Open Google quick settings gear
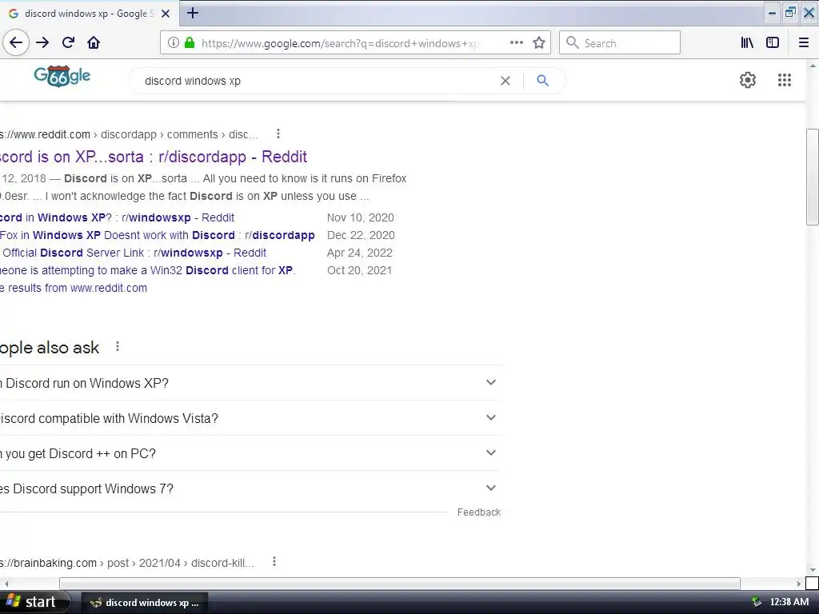819x614 pixels. pyautogui.click(x=748, y=80)
